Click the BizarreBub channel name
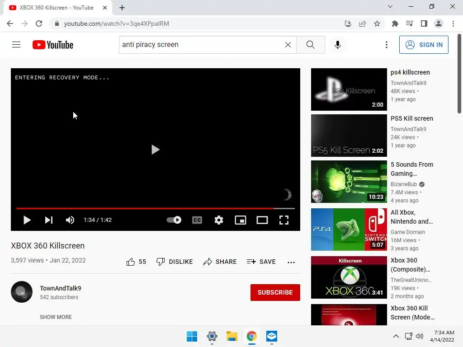 point(404,184)
